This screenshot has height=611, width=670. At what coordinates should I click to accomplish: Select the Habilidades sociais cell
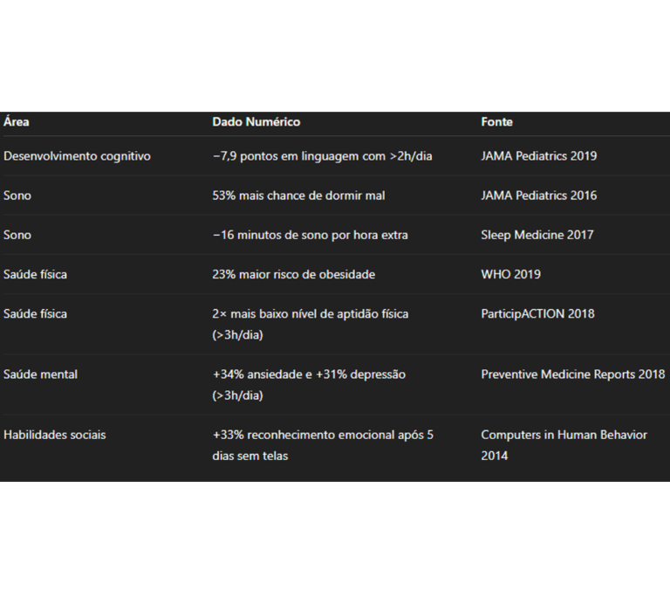(55, 435)
